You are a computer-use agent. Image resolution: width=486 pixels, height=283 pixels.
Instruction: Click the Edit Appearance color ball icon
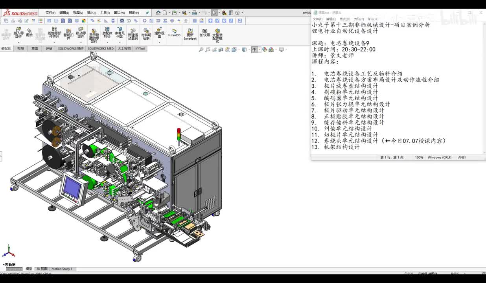(x=264, y=50)
